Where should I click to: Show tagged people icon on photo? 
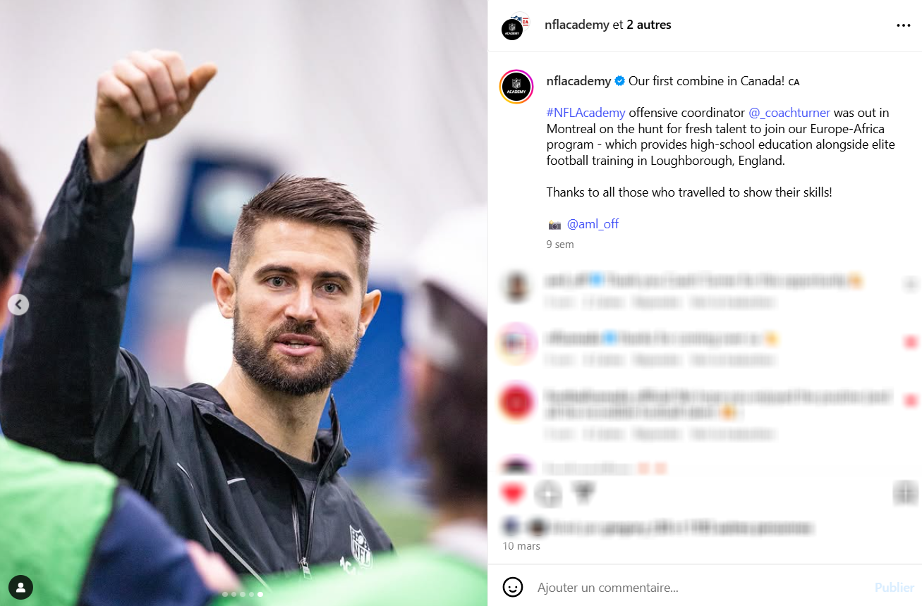20,586
